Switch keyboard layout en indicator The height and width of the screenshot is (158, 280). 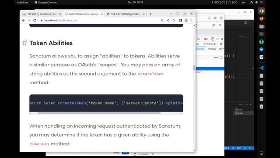[x=243, y=2]
